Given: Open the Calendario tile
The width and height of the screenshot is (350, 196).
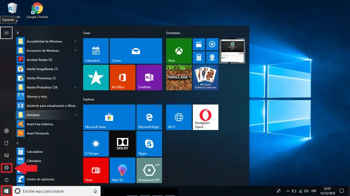Looking at the screenshot, I should (x=96, y=51).
